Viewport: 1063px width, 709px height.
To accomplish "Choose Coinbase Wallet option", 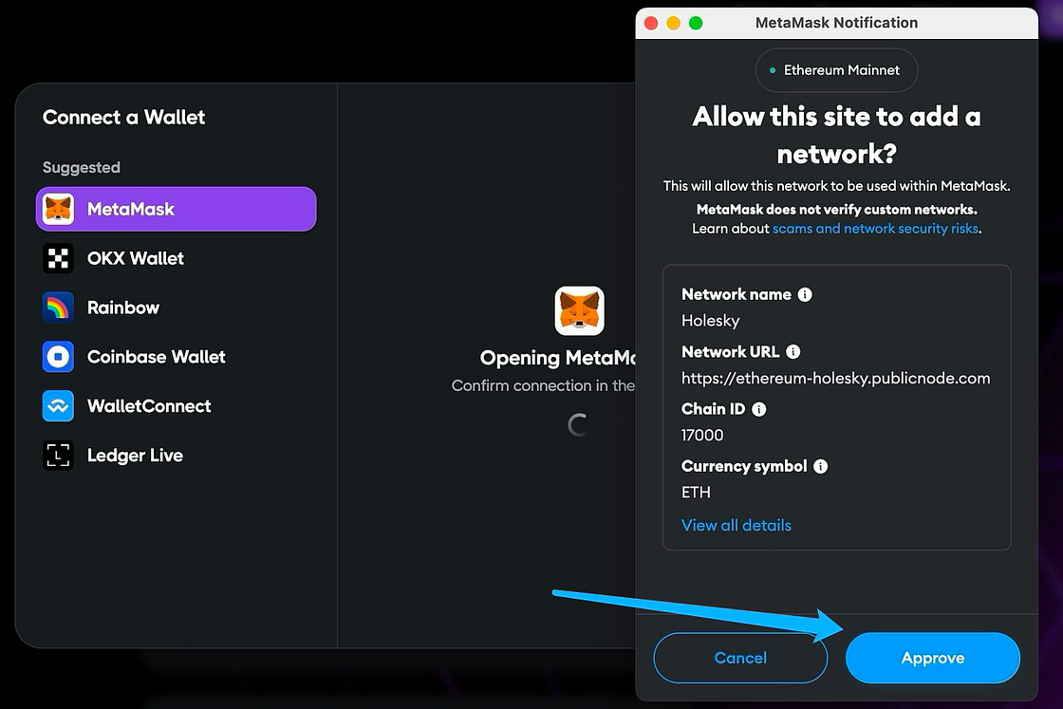I will tap(157, 357).
